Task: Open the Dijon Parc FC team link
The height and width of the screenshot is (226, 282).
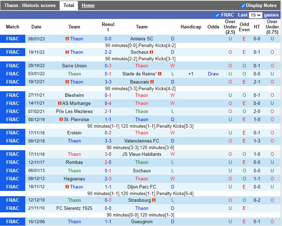Action: 142,187
